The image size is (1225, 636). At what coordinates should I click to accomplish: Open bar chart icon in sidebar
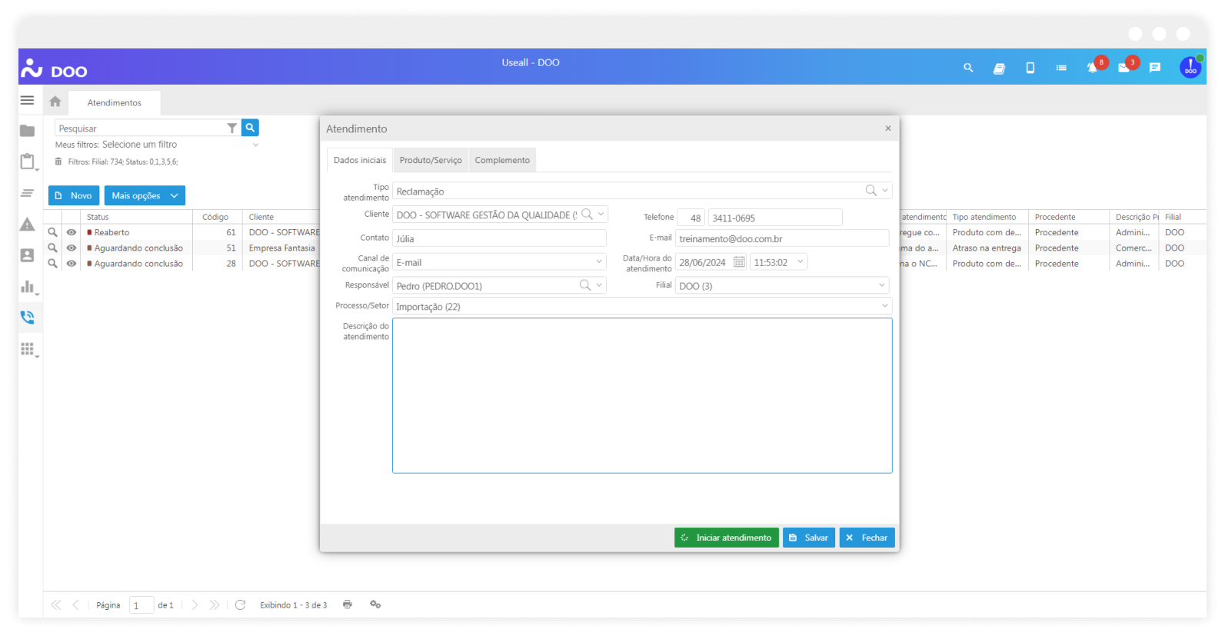[x=28, y=287]
